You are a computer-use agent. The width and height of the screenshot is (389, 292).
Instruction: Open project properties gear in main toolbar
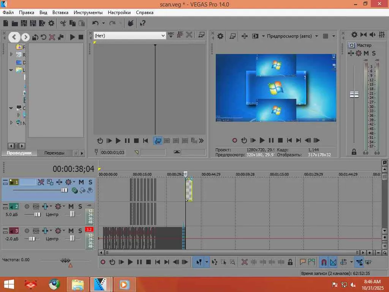[51, 23]
